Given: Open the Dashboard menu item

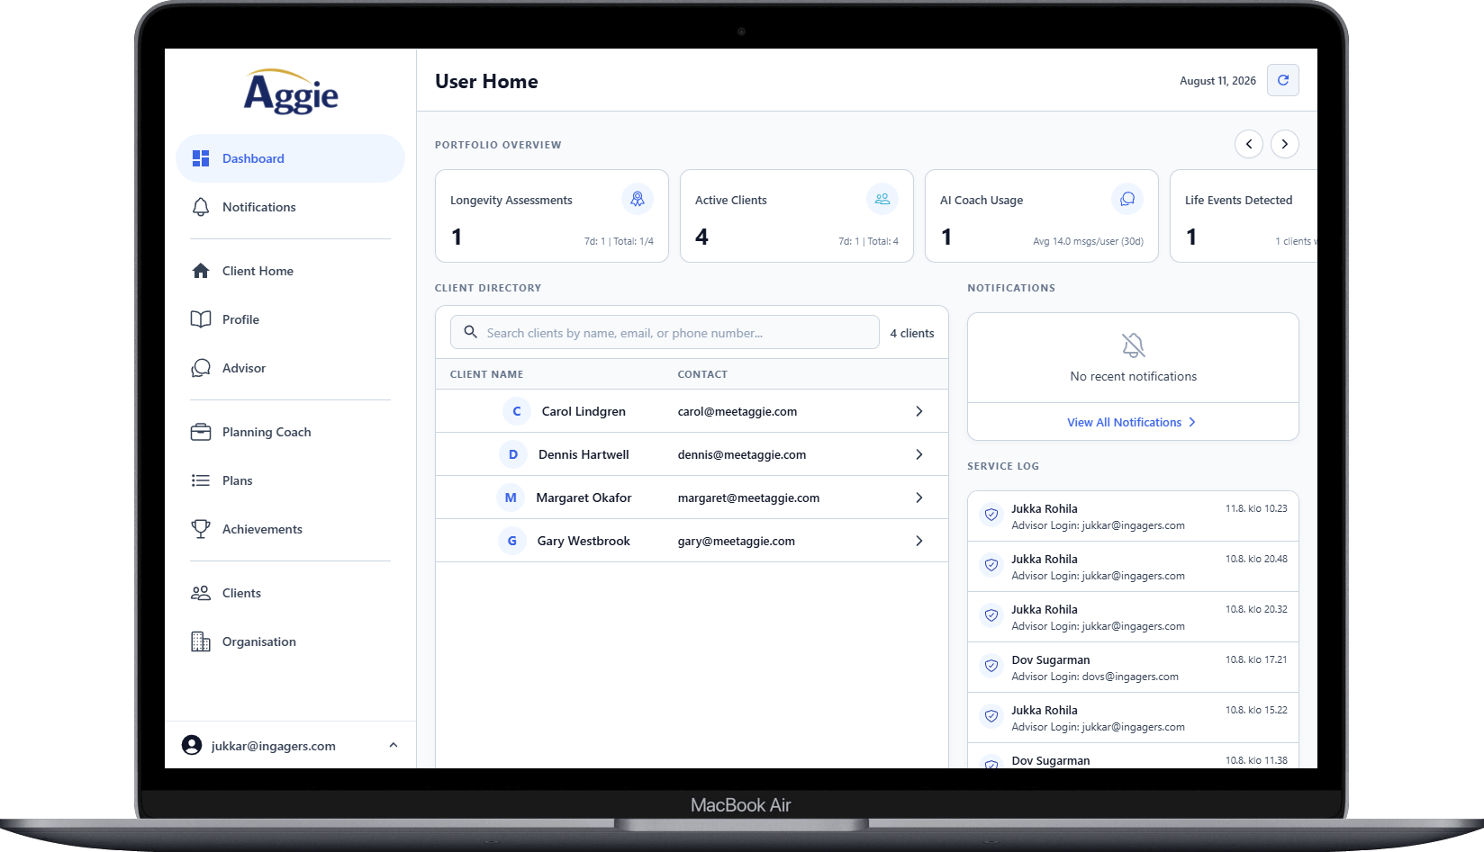Looking at the screenshot, I should click(x=290, y=158).
